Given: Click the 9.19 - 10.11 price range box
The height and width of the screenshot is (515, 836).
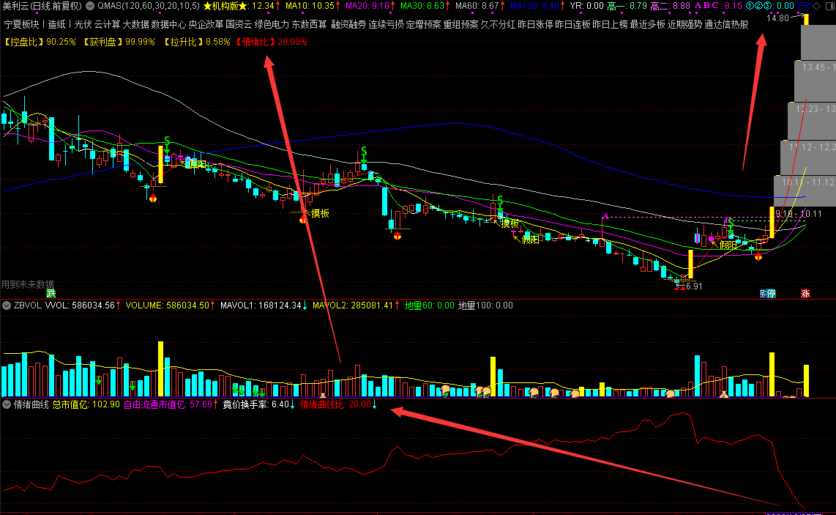Looking at the screenshot, I should (799, 214).
